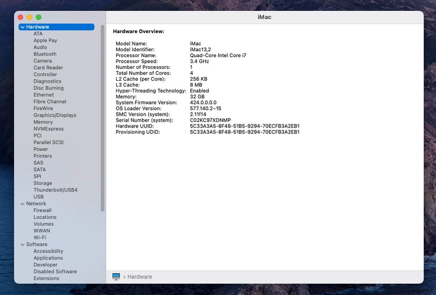This screenshot has height=295, width=436.
Task: Open Accessibility under Software
Action: [48, 251]
